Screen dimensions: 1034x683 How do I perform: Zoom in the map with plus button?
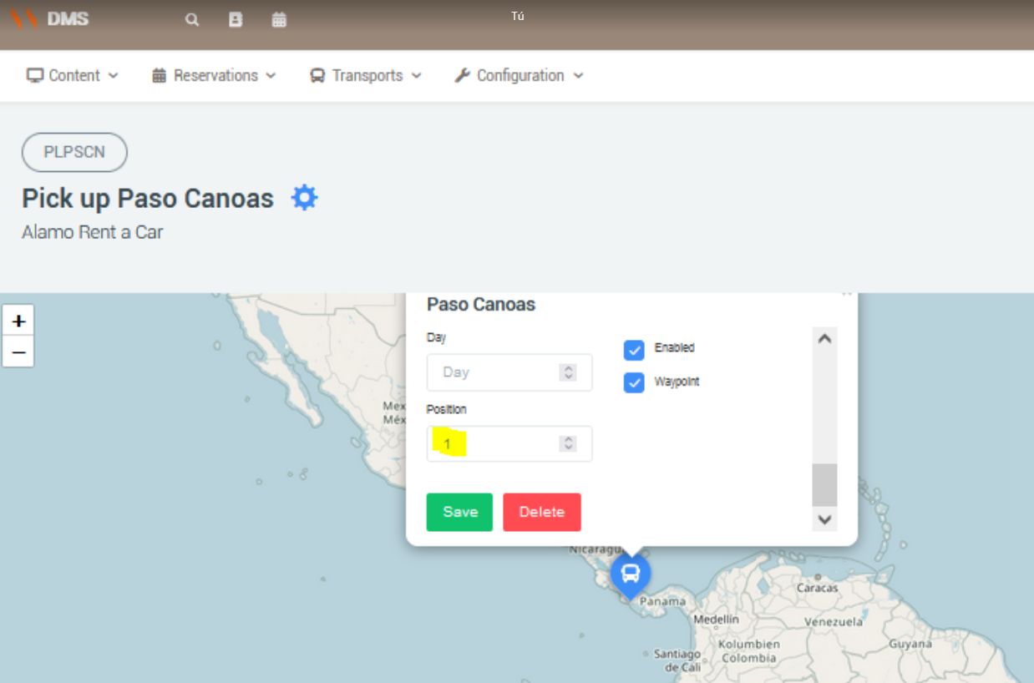point(18,321)
